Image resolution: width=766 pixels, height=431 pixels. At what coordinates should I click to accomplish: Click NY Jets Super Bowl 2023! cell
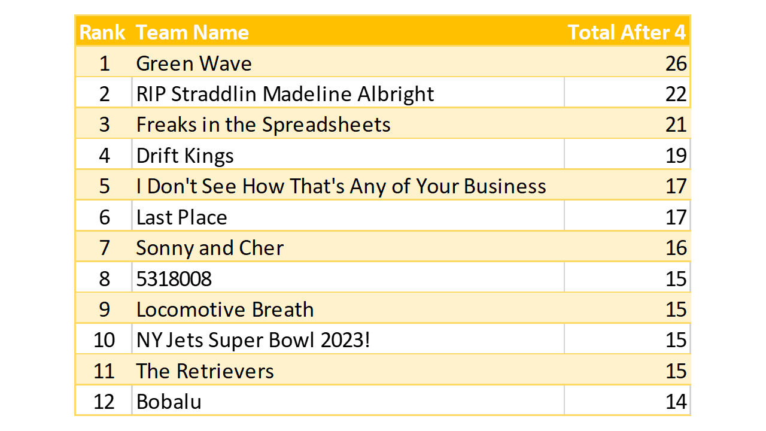click(x=253, y=340)
